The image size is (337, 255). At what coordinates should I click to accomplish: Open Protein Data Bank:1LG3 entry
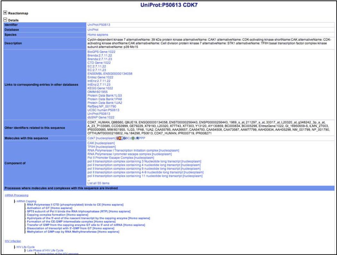104,95
